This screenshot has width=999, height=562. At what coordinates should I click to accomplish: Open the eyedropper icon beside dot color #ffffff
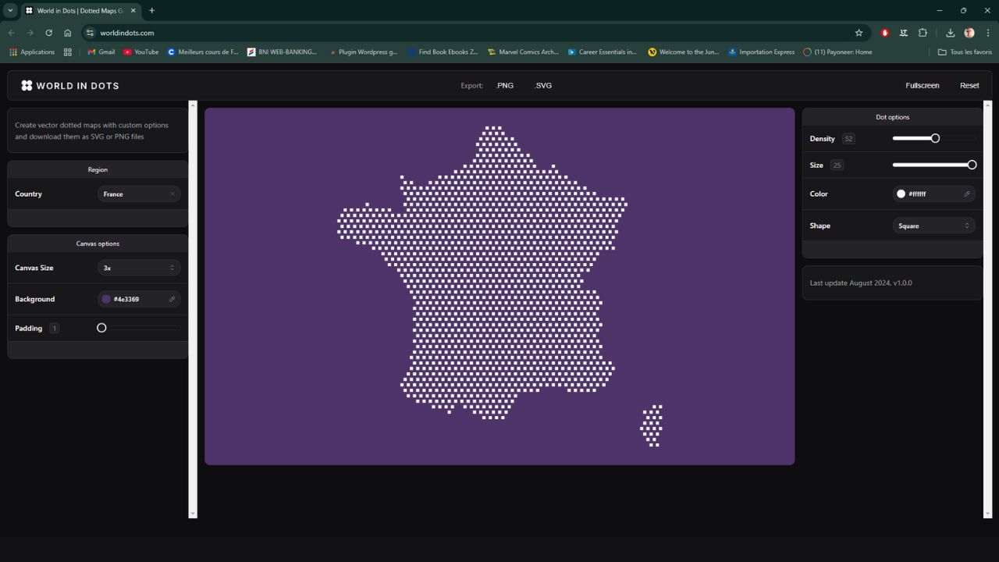click(967, 194)
